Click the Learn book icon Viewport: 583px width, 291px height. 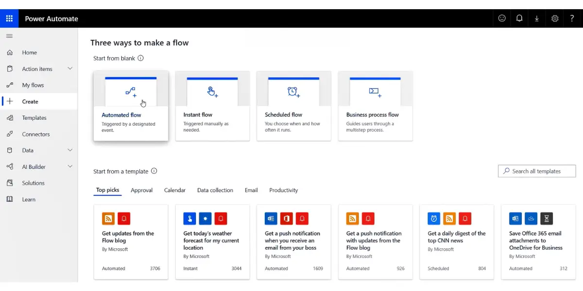point(10,199)
